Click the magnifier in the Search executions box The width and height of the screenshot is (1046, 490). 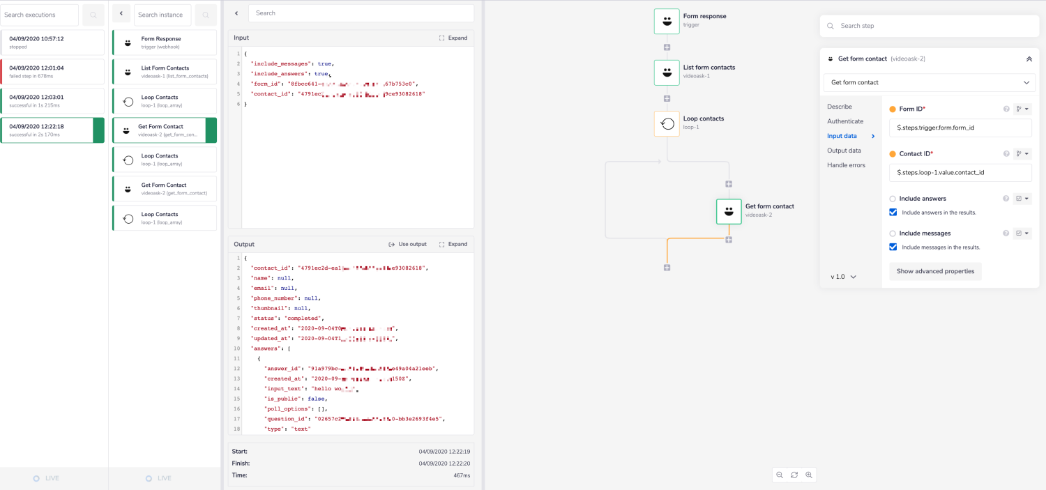click(x=93, y=15)
